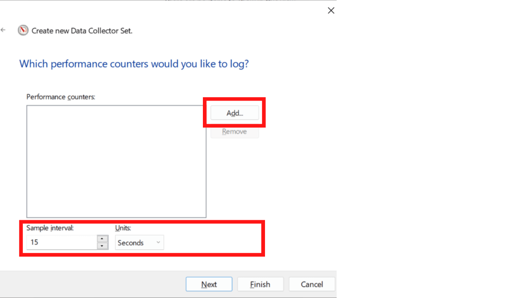Decrease sample interval with the down arrow
The height and width of the screenshot is (298, 530).
point(102,246)
